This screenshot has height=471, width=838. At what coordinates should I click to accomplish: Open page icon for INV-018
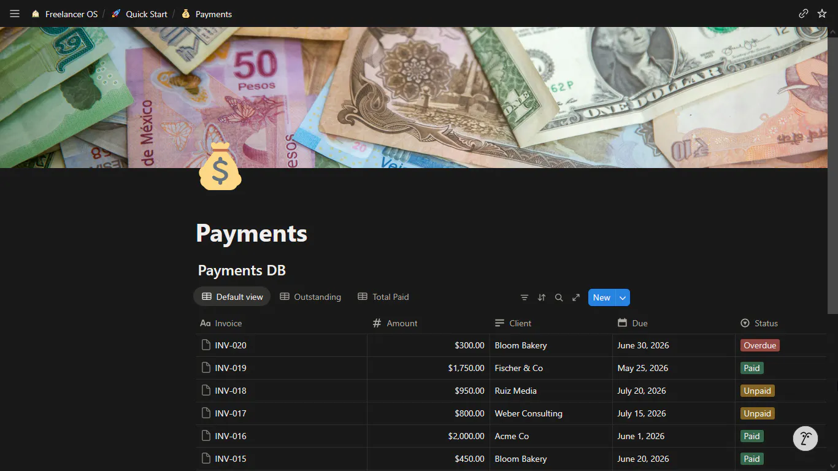click(206, 391)
